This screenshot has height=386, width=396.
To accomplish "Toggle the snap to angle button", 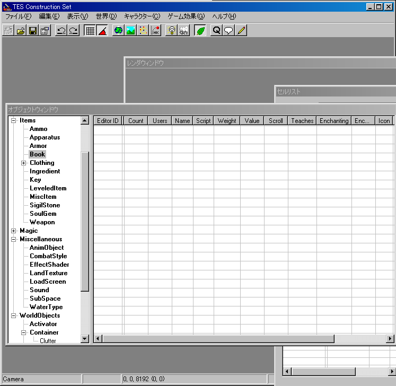I will [x=102, y=31].
